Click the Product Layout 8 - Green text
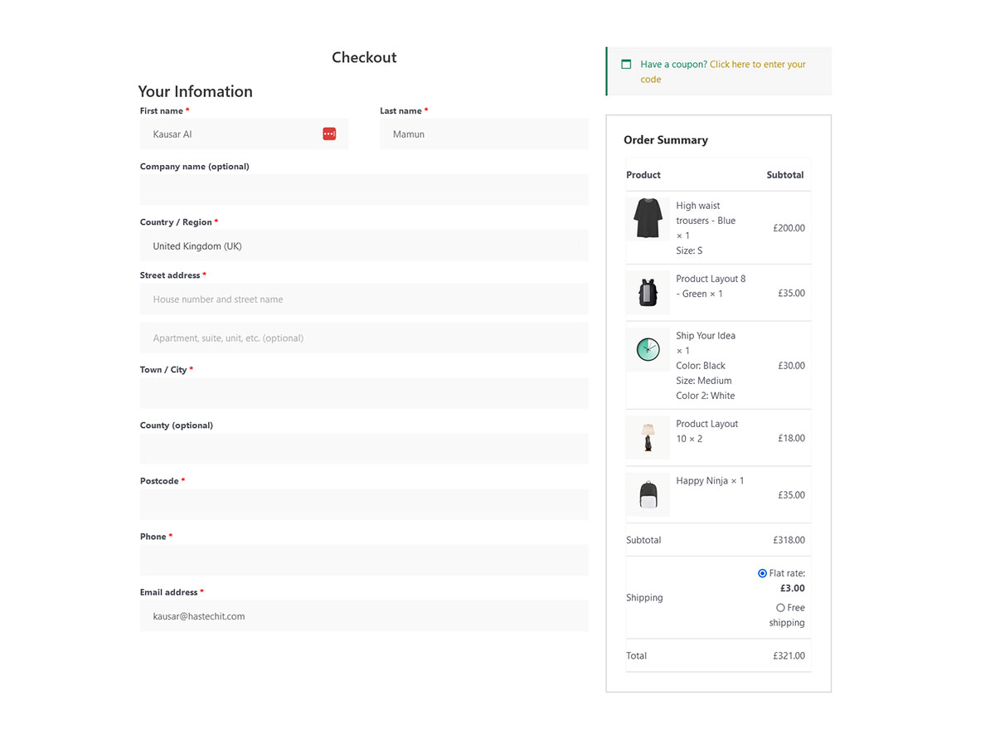 click(x=711, y=286)
